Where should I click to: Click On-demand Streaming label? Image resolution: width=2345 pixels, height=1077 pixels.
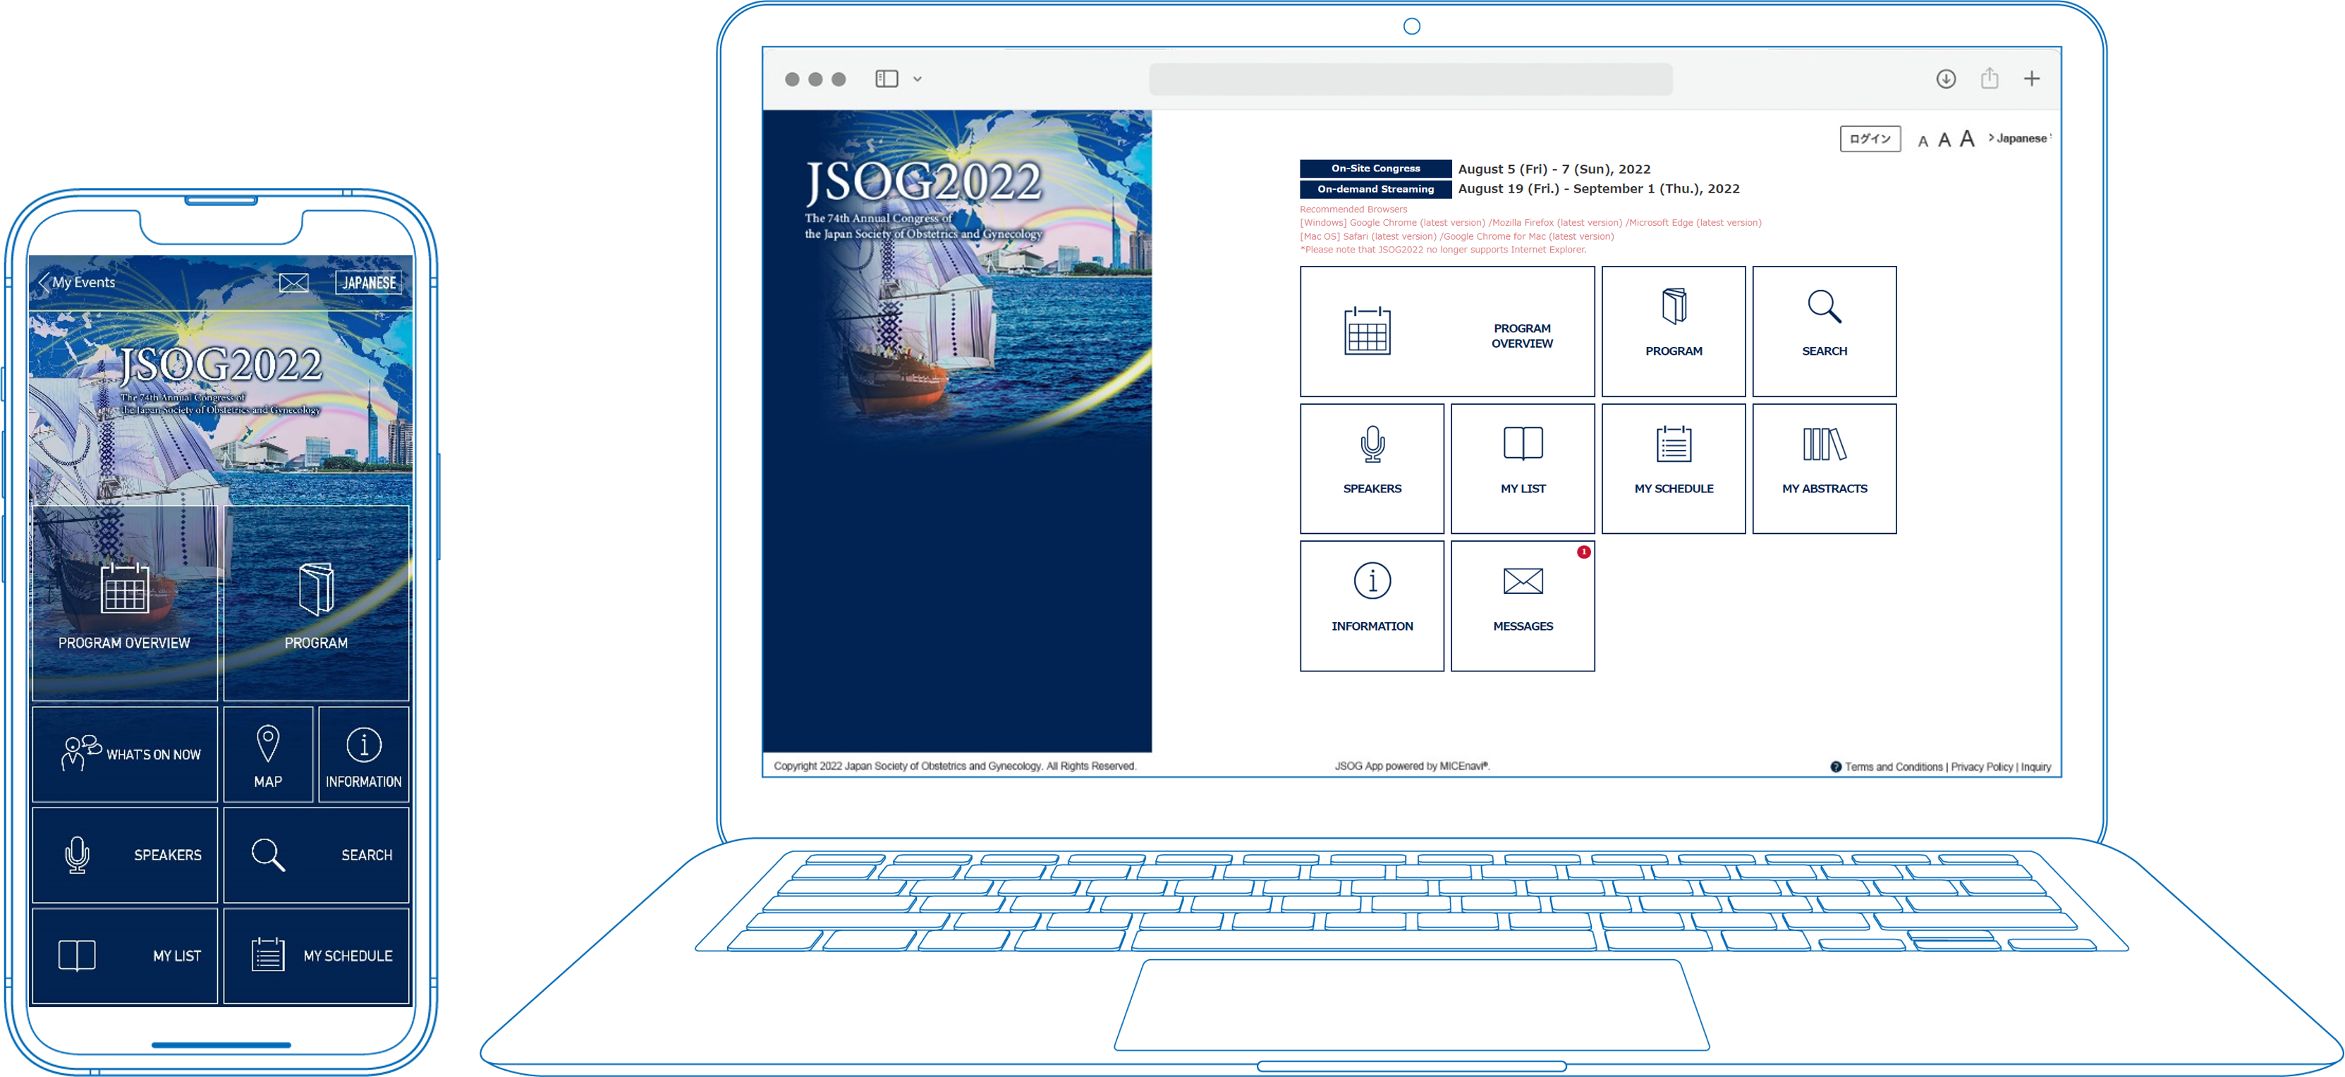(x=1375, y=189)
